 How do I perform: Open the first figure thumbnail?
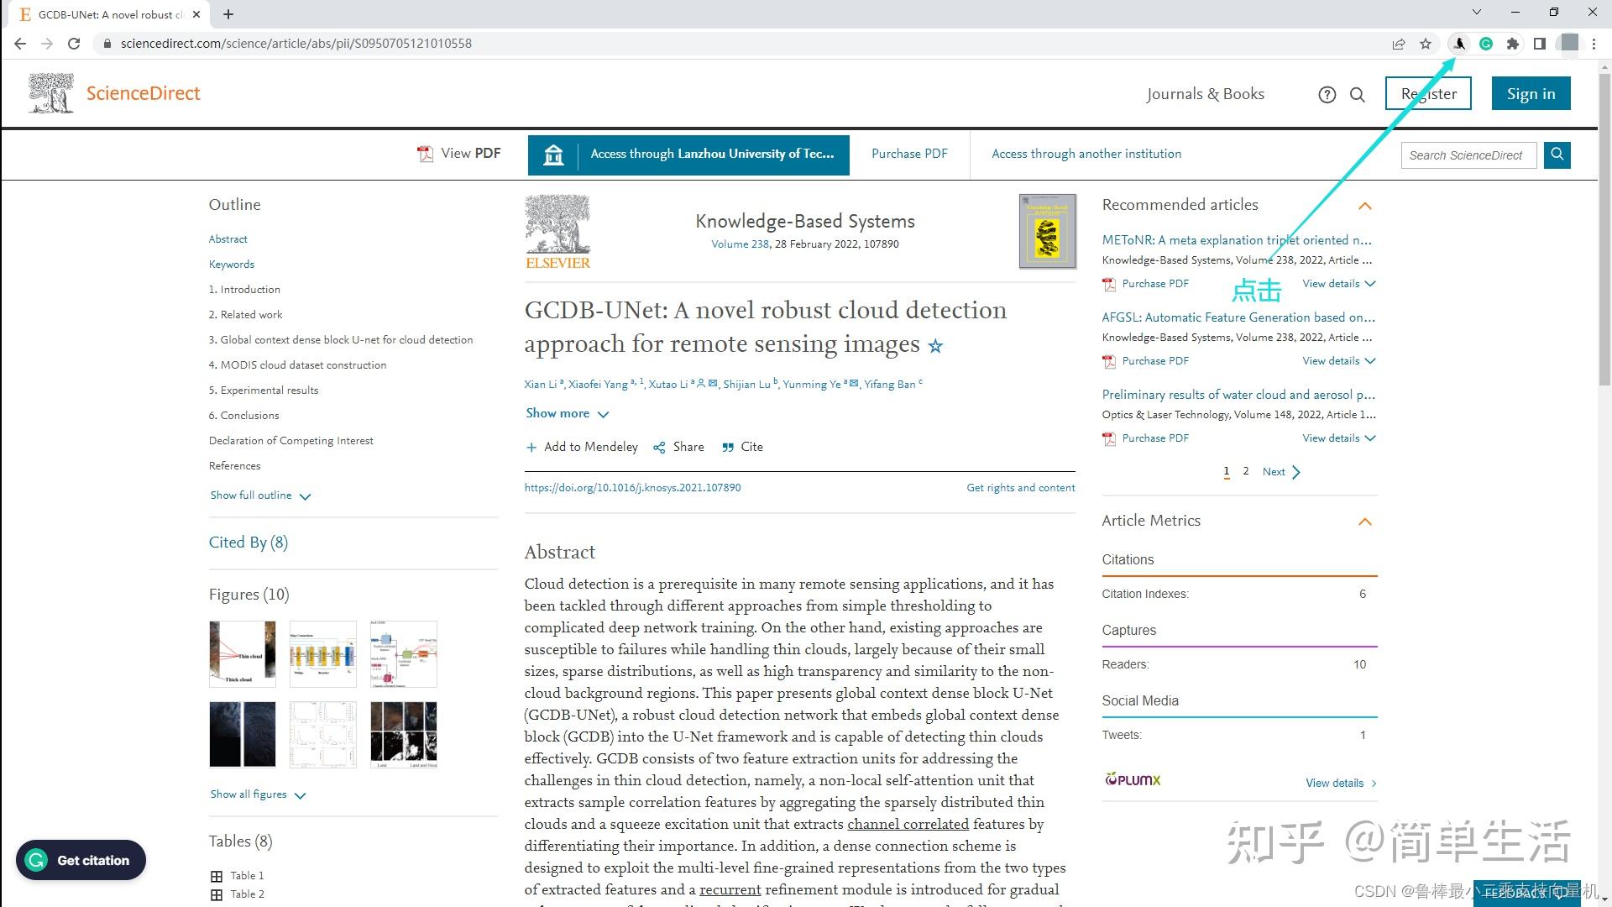(x=243, y=654)
